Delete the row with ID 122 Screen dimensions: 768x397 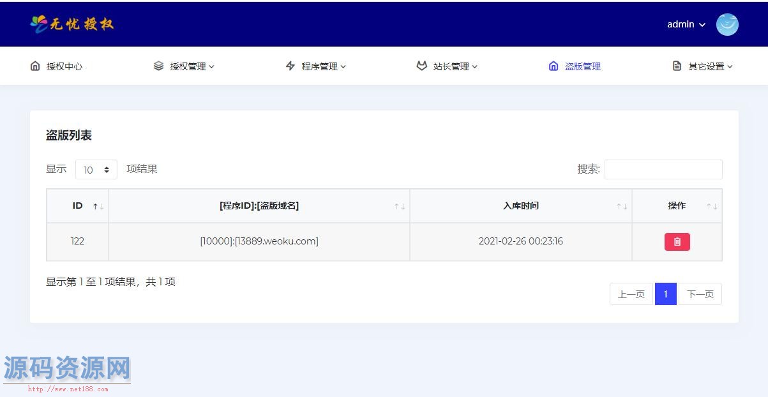click(x=677, y=242)
